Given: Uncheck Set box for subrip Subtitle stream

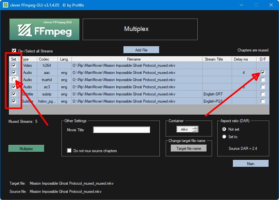Looking at the screenshot, I should (x=14, y=94).
